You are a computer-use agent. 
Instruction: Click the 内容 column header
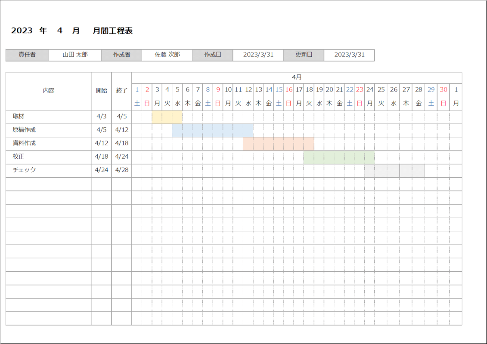[x=49, y=91]
